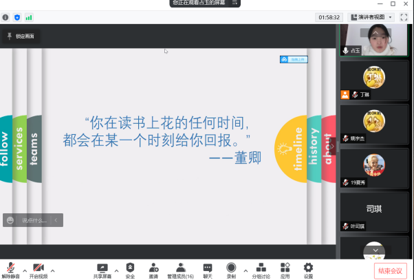Open the 演讲者视图 speaker view dropdown
The image size is (414, 280).
[x=372, y=17]
